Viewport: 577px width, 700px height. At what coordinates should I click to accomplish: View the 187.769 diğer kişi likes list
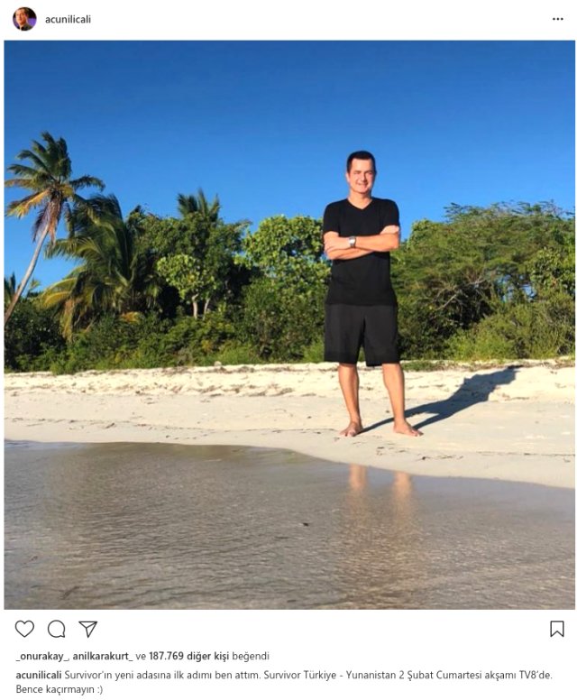tap(188, 656)
